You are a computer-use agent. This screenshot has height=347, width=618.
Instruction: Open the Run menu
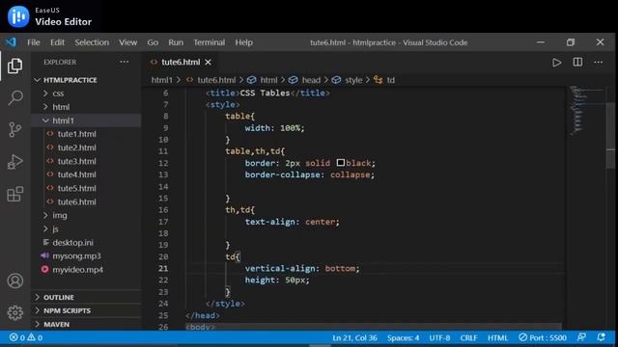click(x=176, y=42)
